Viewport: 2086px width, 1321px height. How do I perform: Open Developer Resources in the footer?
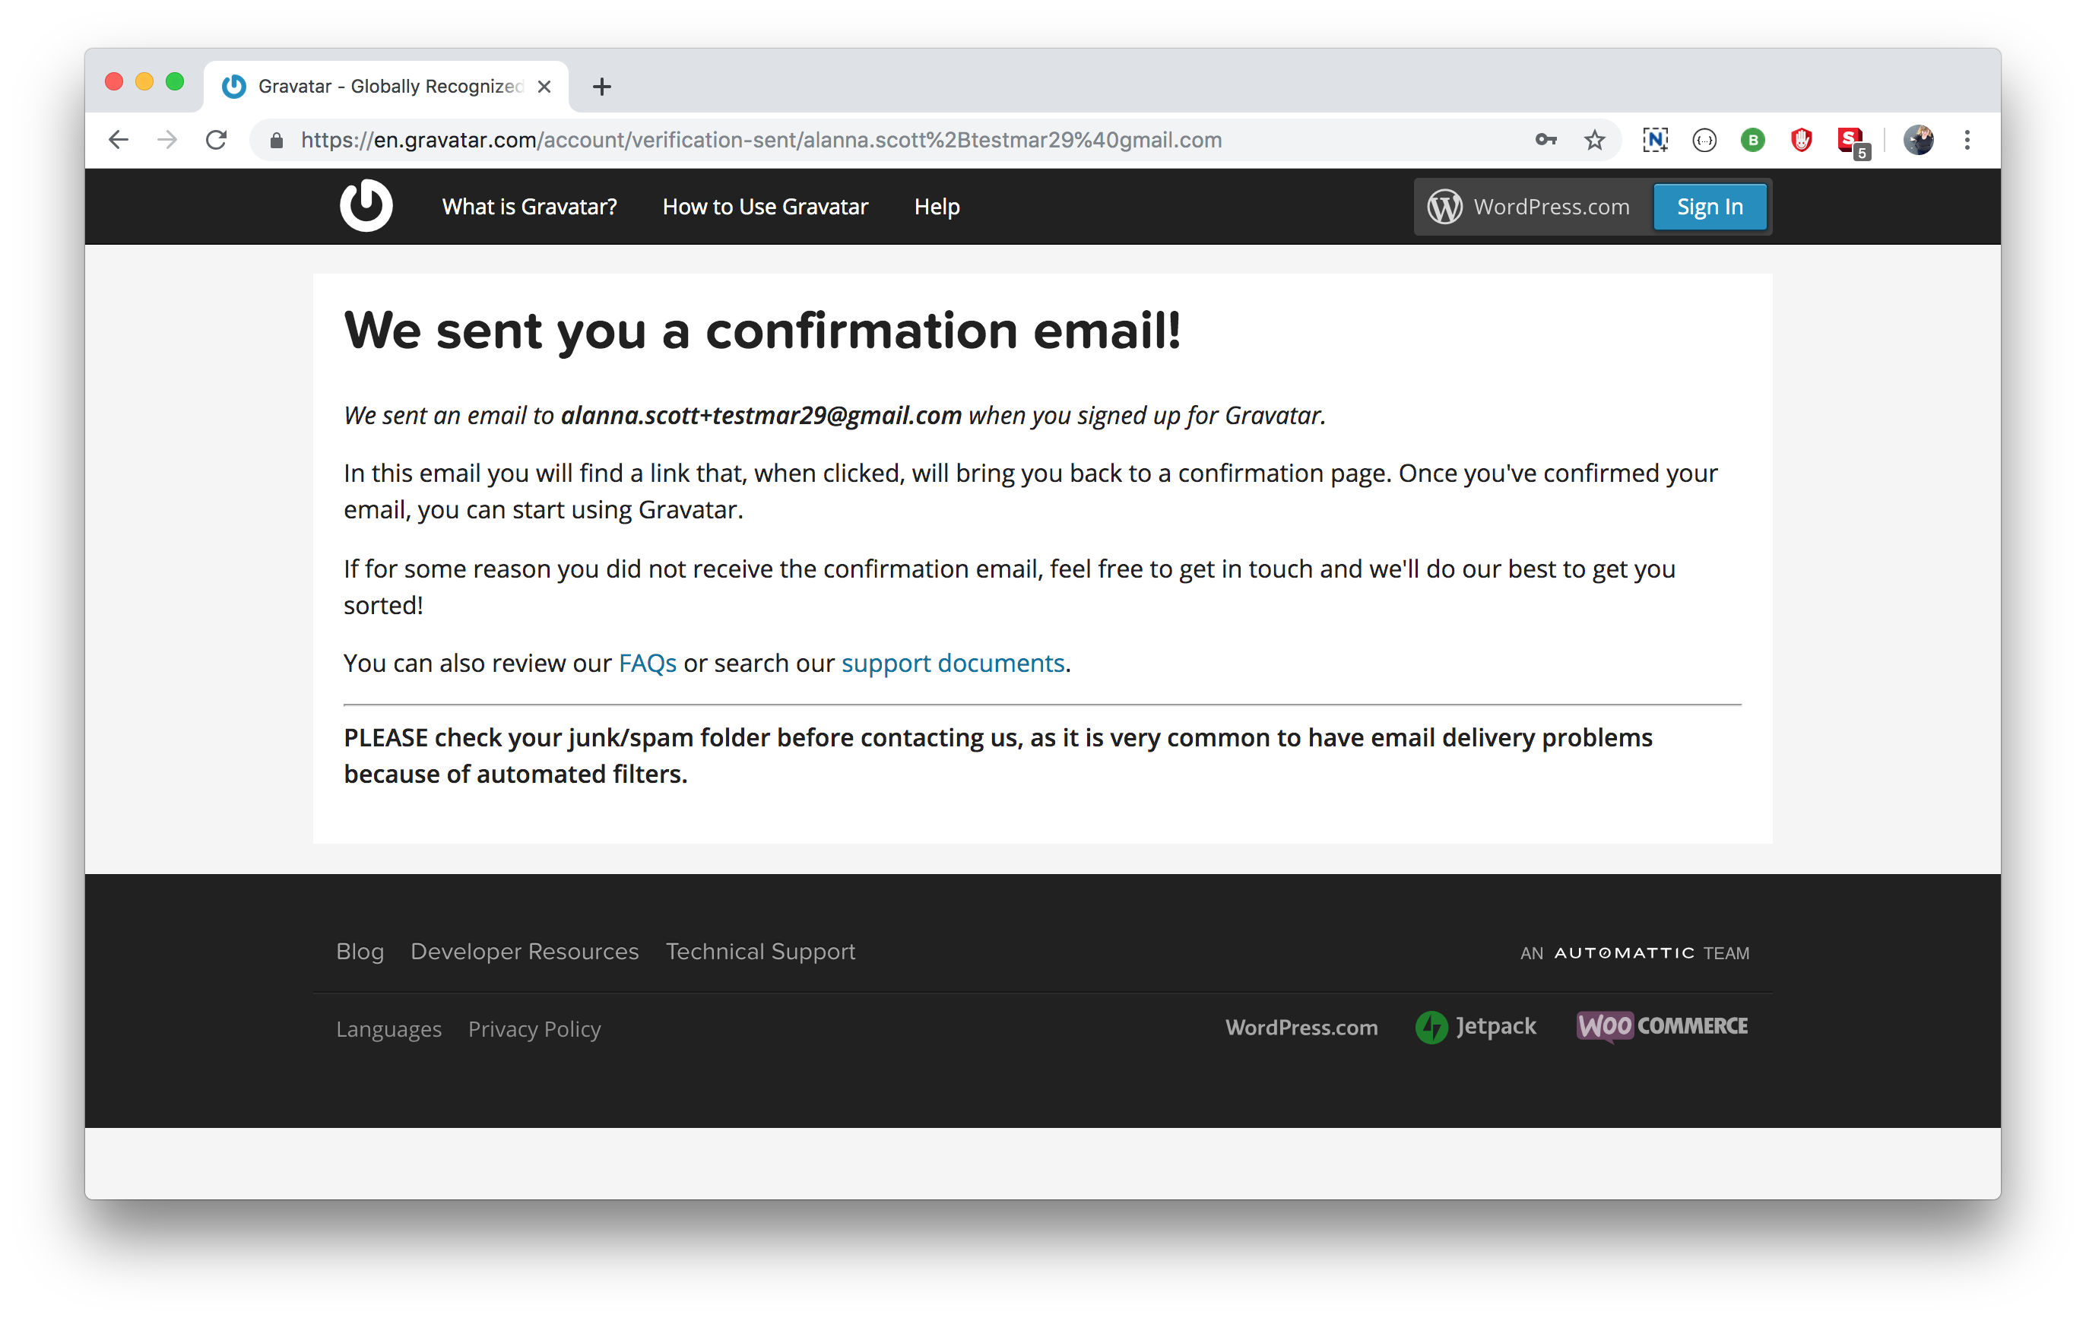tap(524, 951)
